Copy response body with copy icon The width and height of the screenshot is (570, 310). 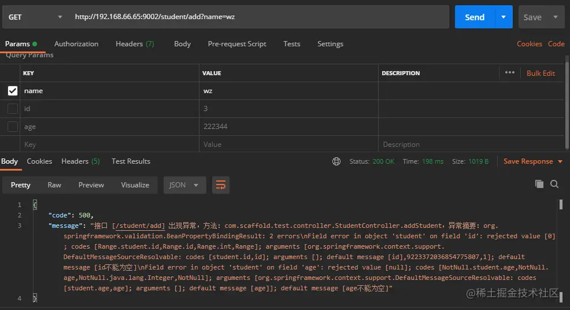click(539, 184)
